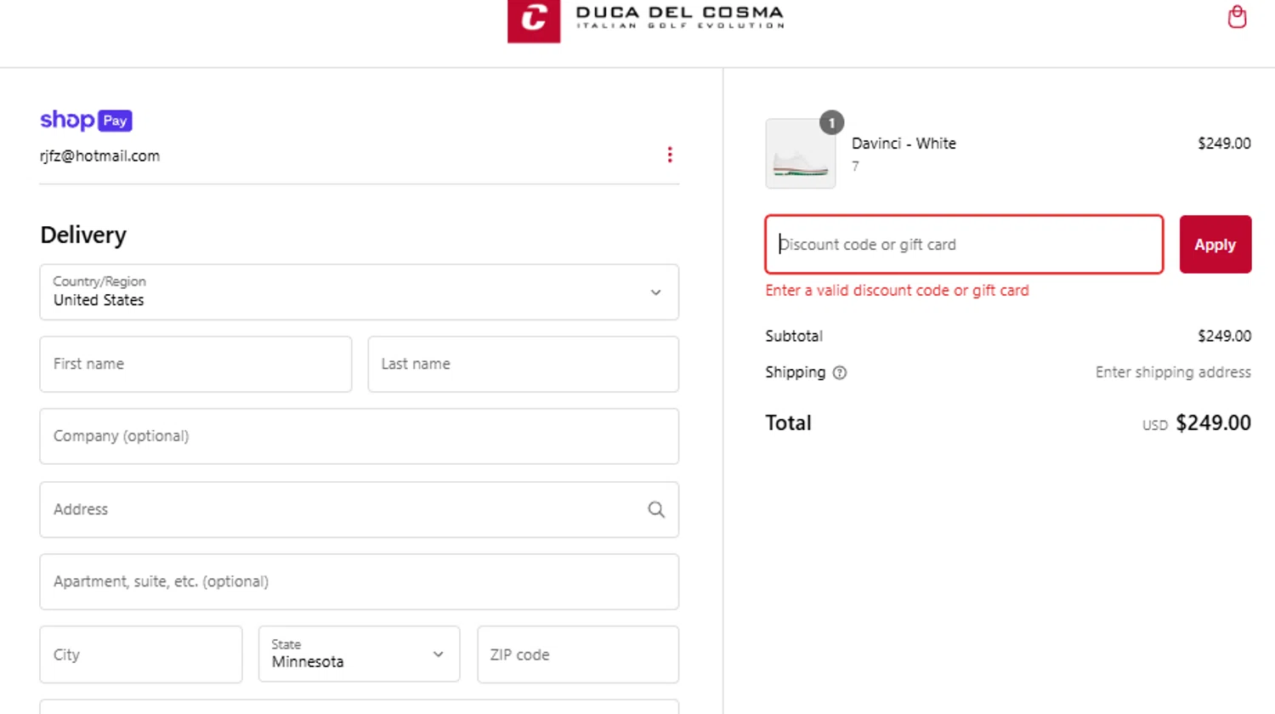Click the Apply discount button

pos(1215,244)
